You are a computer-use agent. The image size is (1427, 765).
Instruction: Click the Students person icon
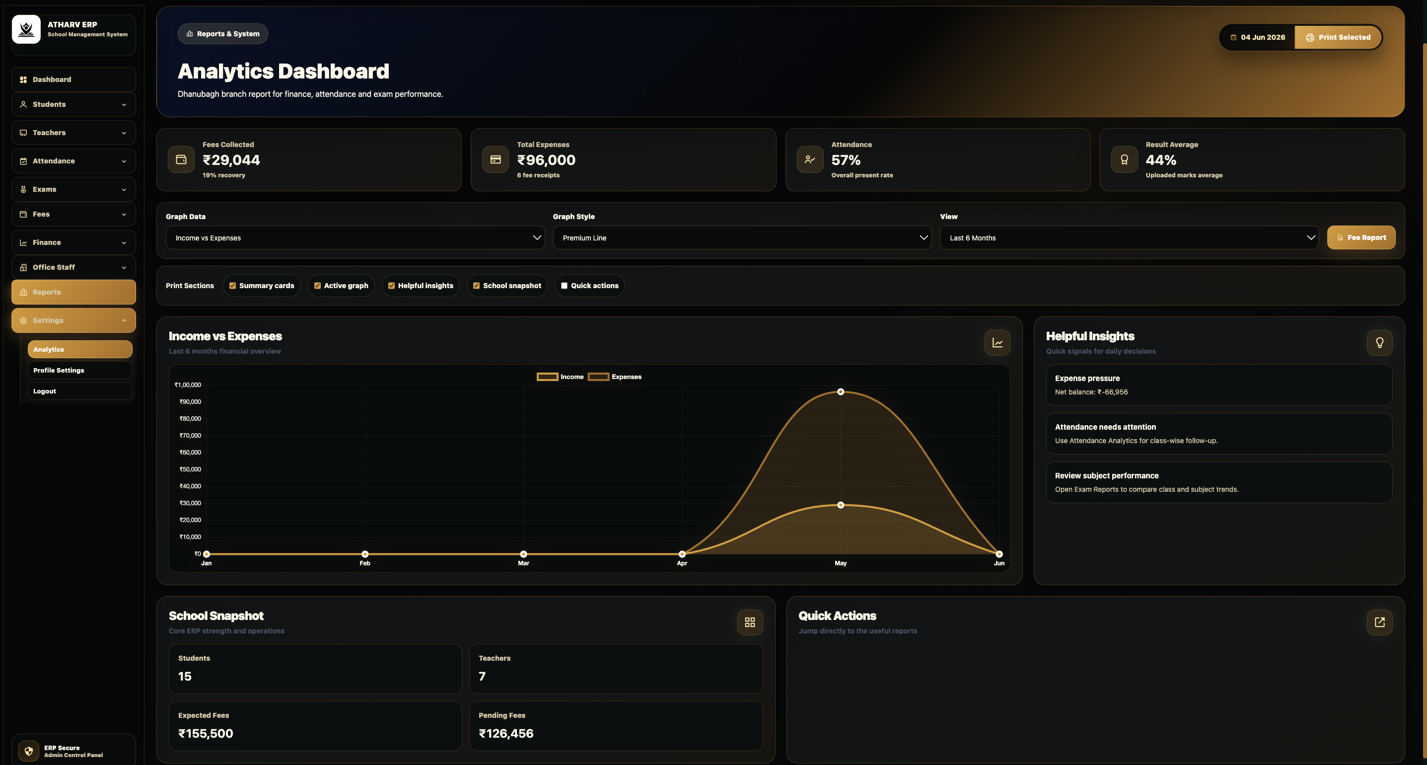click(23, 104)
